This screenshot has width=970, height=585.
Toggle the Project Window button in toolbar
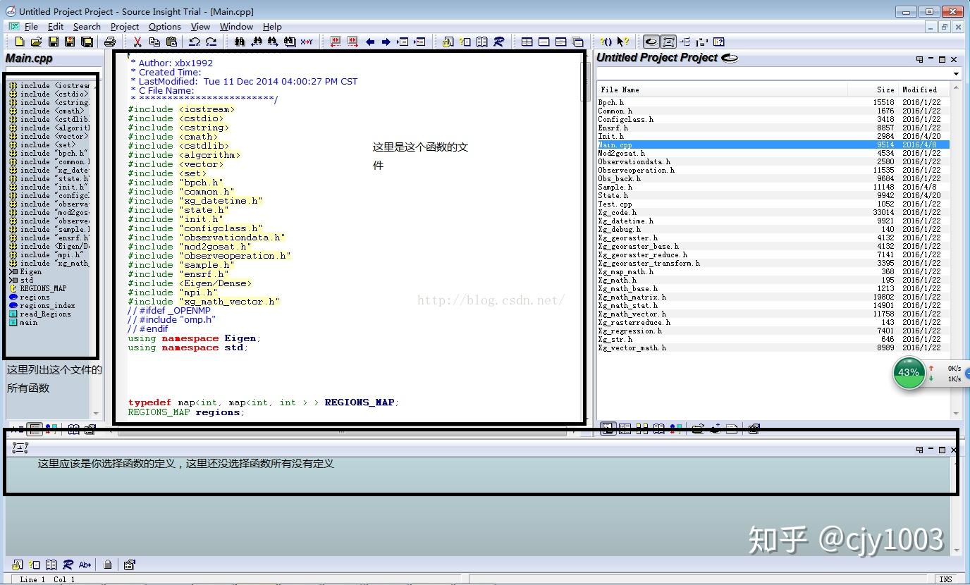651,42
